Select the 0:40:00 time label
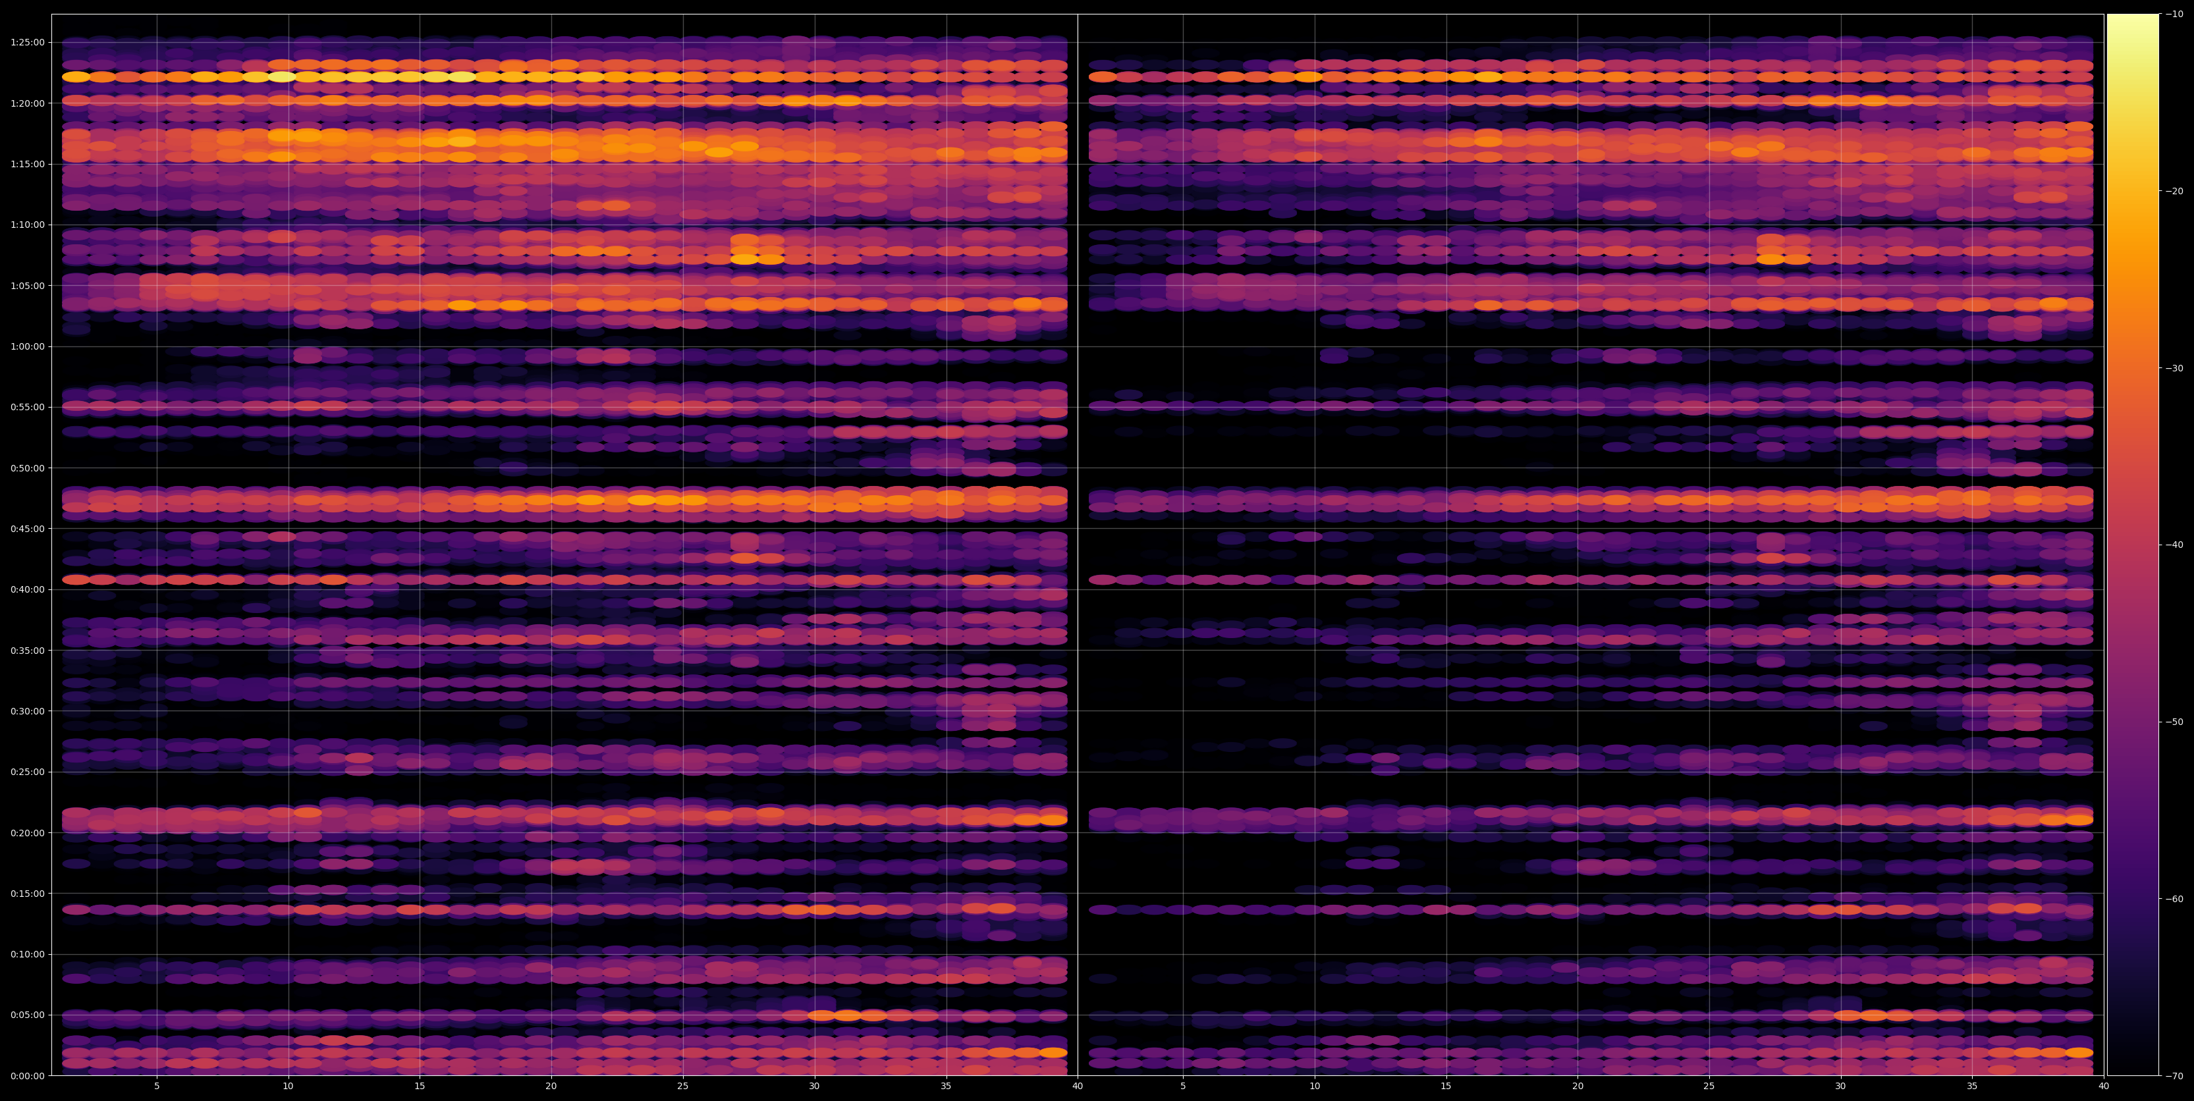This screenshot has width=2194, height=1101. [27, 589]
